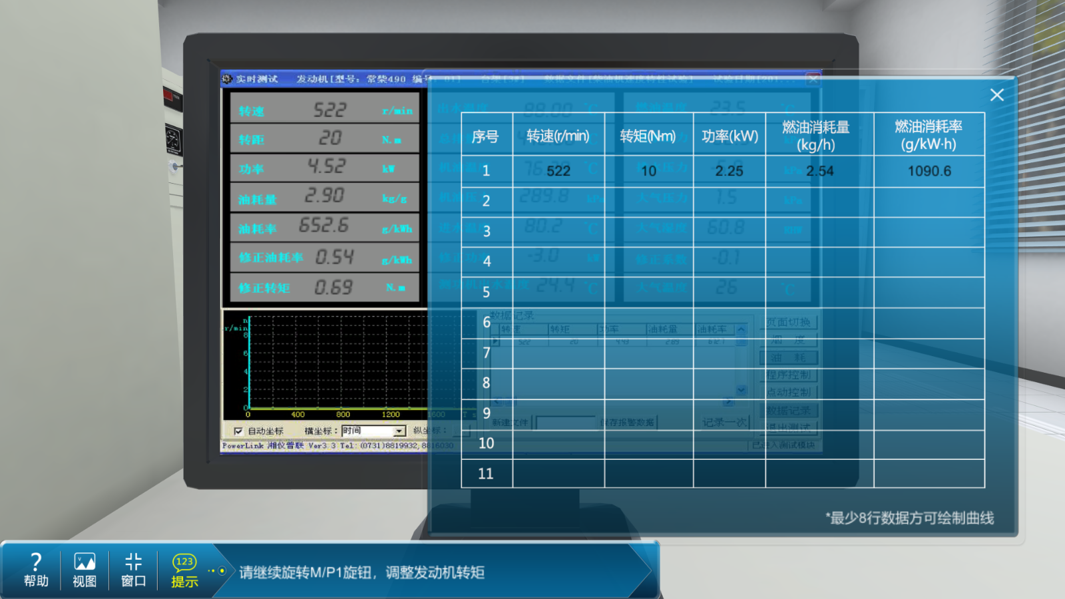
Task: Click the 页面切换 button
Action: tap(788, 322)
